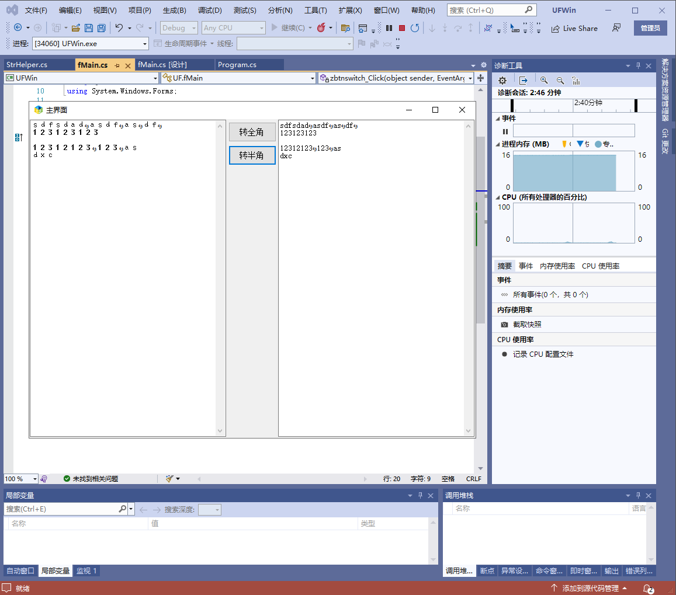Select the 内存使用率 diagnostics tab
This screenshot has width=676, height=595.
tap(557, 266)
